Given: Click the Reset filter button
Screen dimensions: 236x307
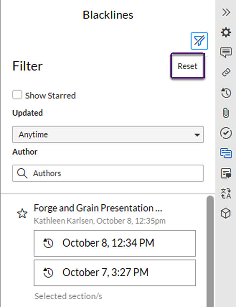Looking at the screenshot, I should 187,66.
